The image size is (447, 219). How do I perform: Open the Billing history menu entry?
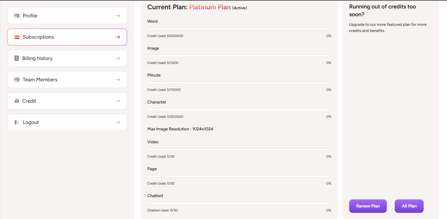pyautogui.click(x=37, y=58)
